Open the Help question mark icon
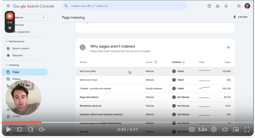This screenshot has width=255, height=138. click(x=209, y=6)
